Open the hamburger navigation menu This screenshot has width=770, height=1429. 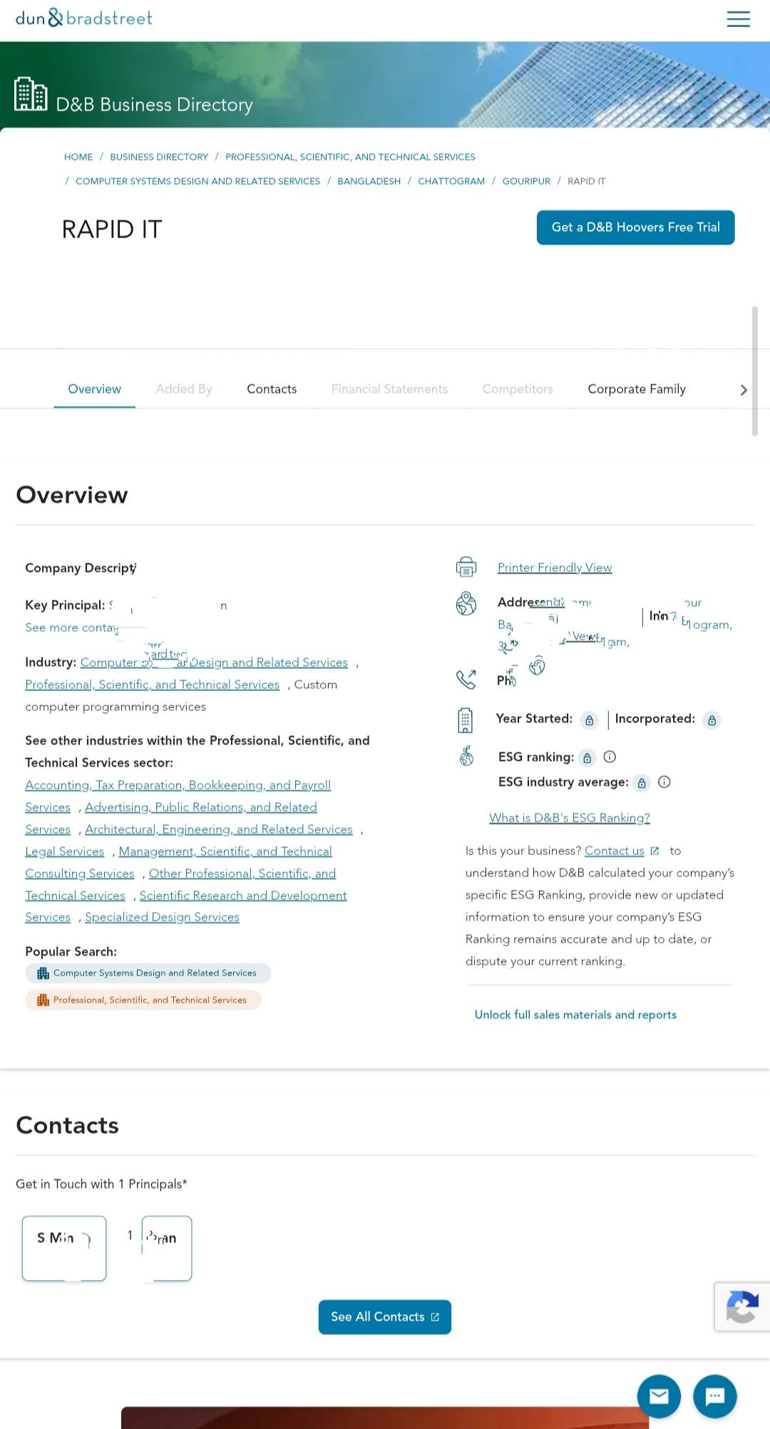[x=738, y=19]
